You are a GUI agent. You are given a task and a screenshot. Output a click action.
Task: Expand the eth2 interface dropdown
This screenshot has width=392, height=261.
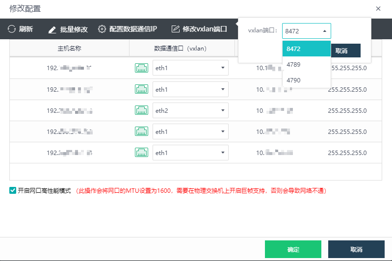coord(190,110)
